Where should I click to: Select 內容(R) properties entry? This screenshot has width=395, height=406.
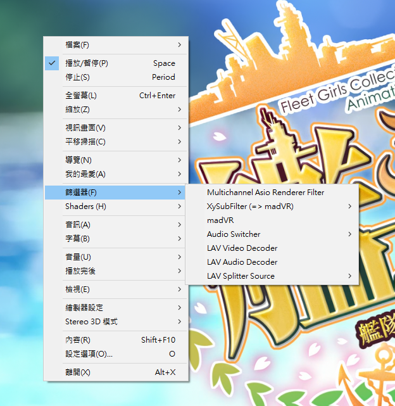(116, 340)
